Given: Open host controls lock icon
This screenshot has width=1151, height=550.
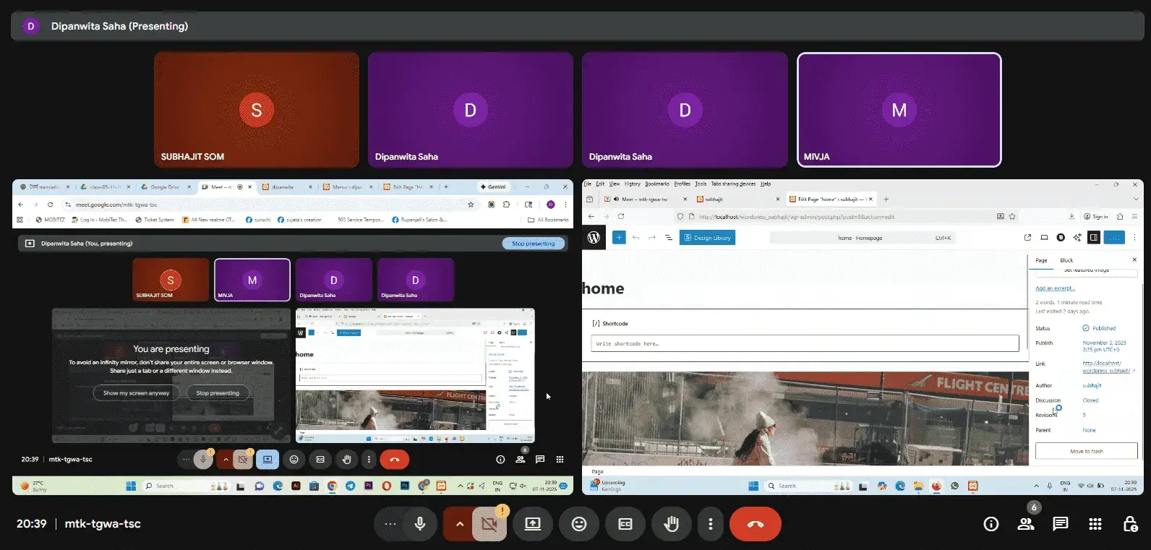Looking at the screenshot, I should [x=1129, y=524].
